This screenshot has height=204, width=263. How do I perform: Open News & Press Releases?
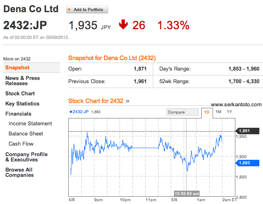coord(22,81)
